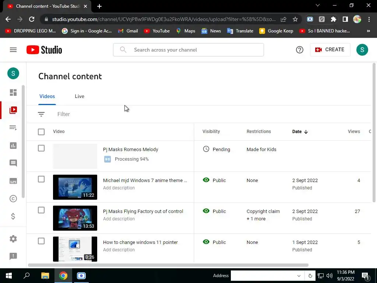Change Public visibility of Flying Factory video

click(214, 211)
